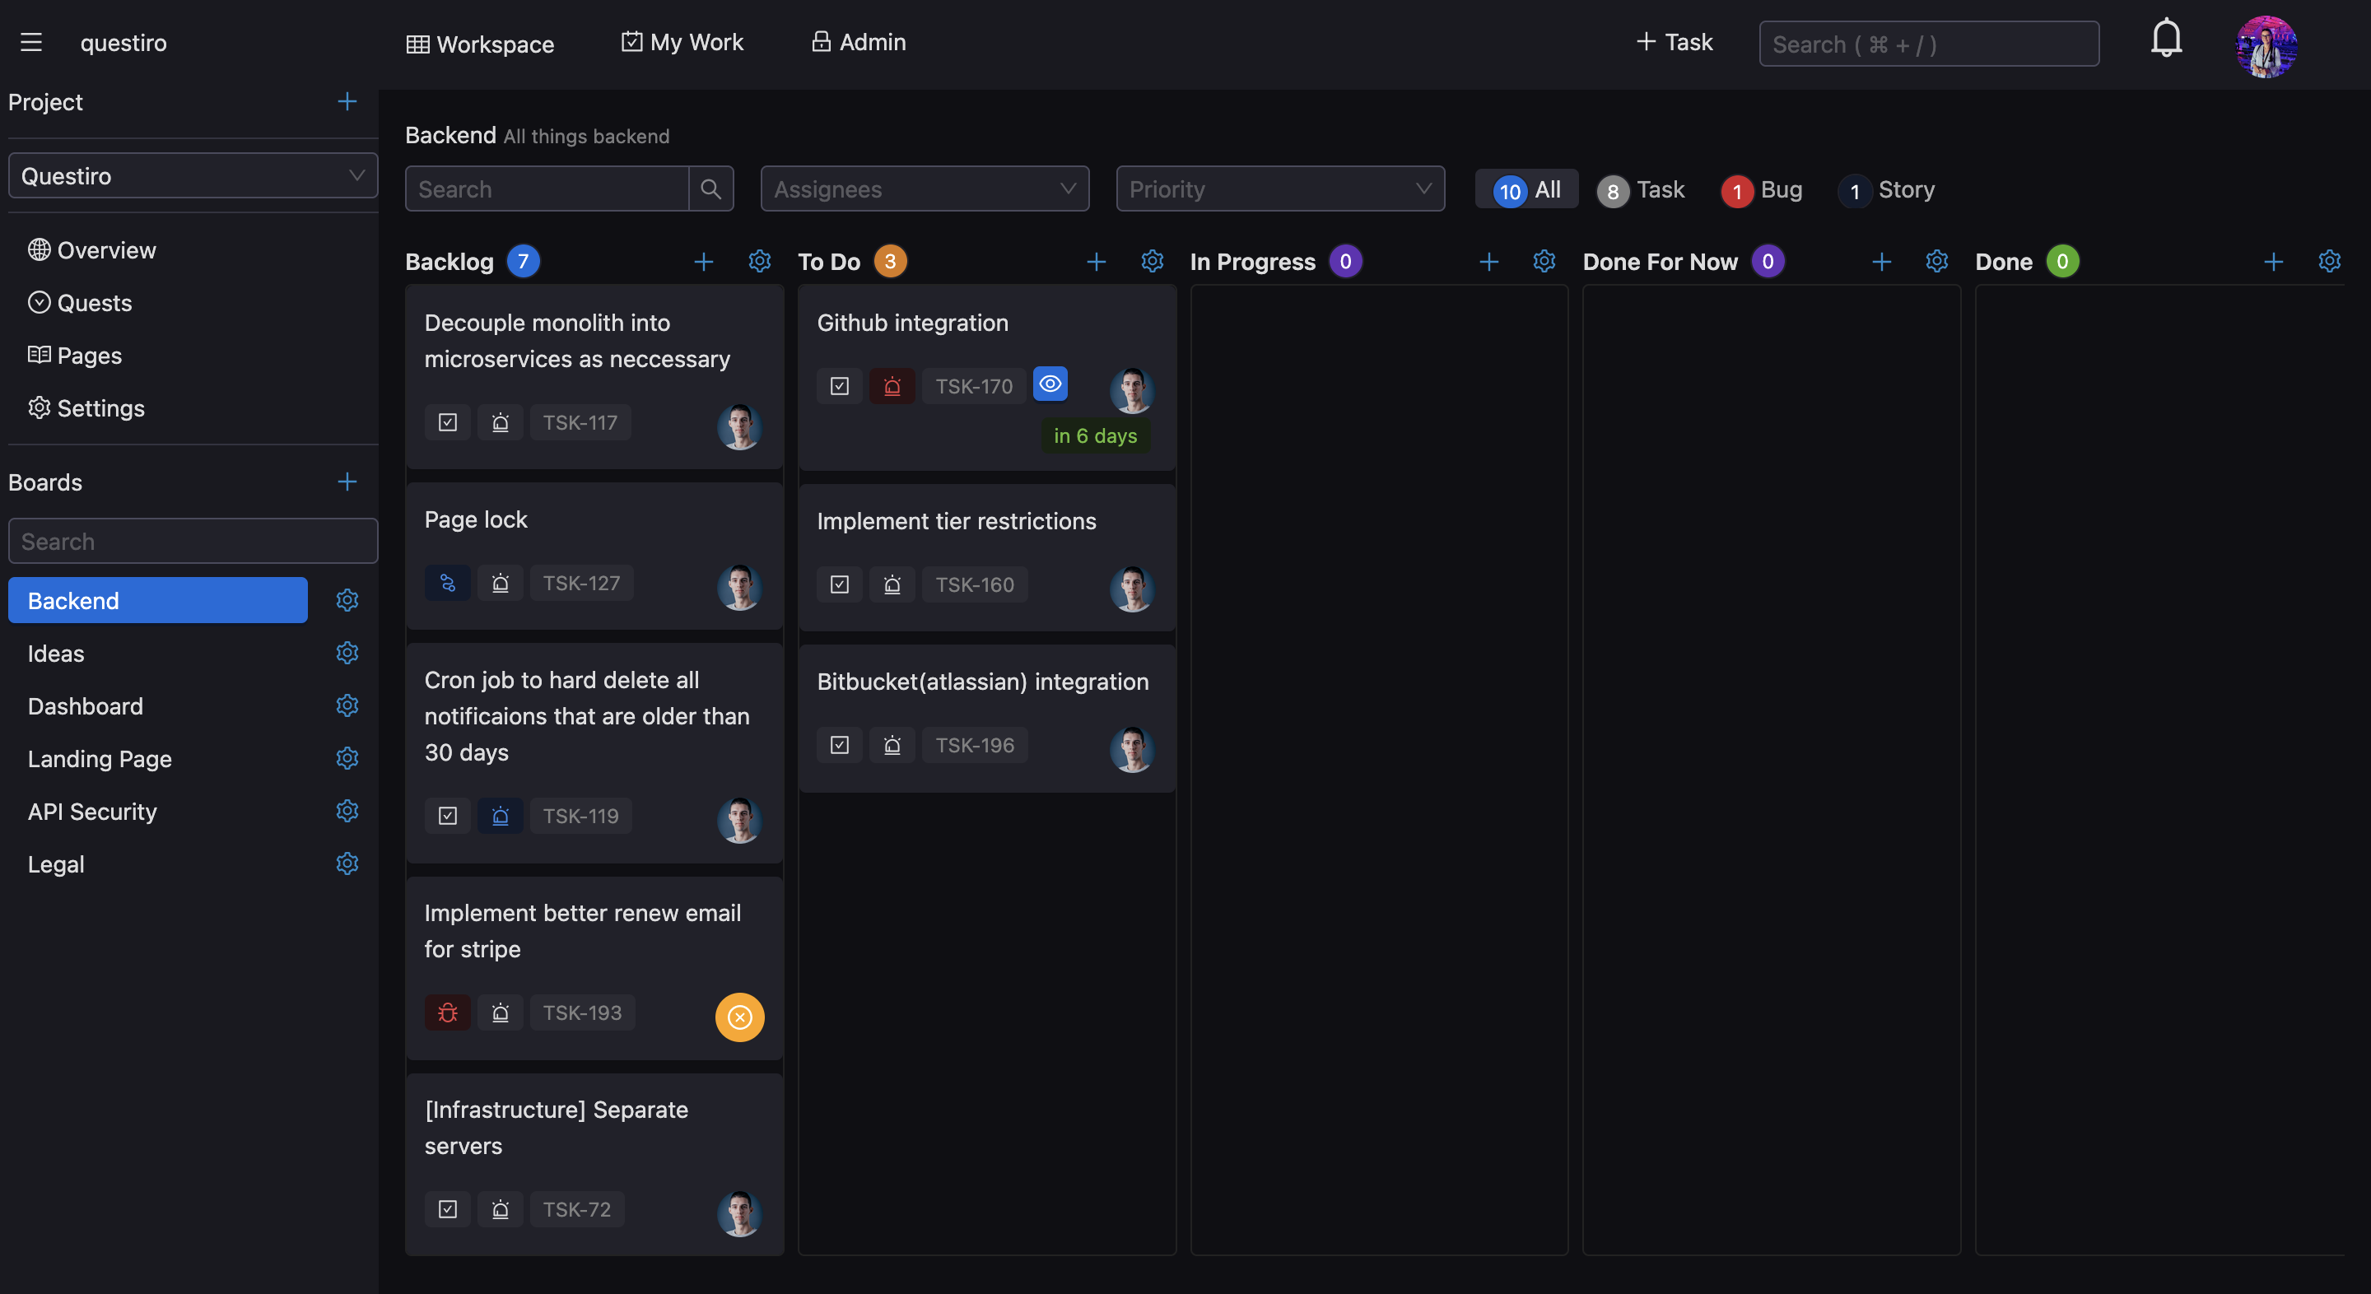Open the Page lock card

[594, 556]
